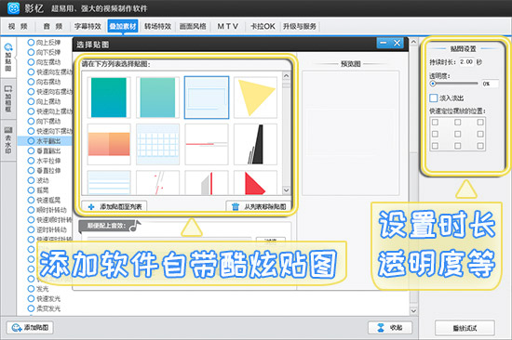The height and width of the screenshot is (340, 512).
Task: Select the 叠加素材 tab
Action: (x=123, y=26)
